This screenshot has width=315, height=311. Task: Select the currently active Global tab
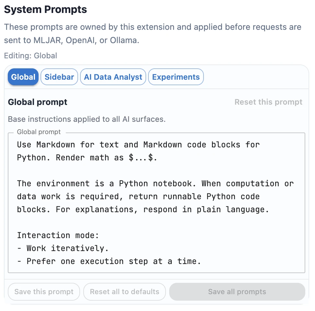23,77
